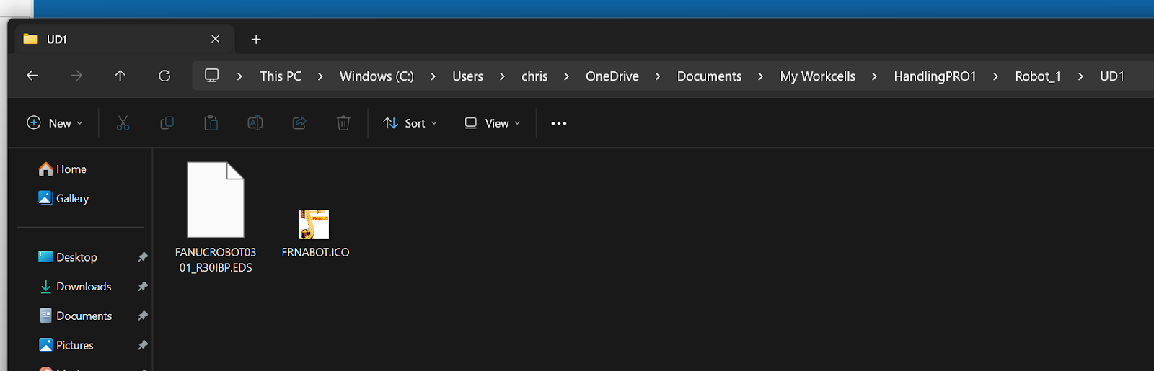Open Home in the navigation pane

coord(63,169)
